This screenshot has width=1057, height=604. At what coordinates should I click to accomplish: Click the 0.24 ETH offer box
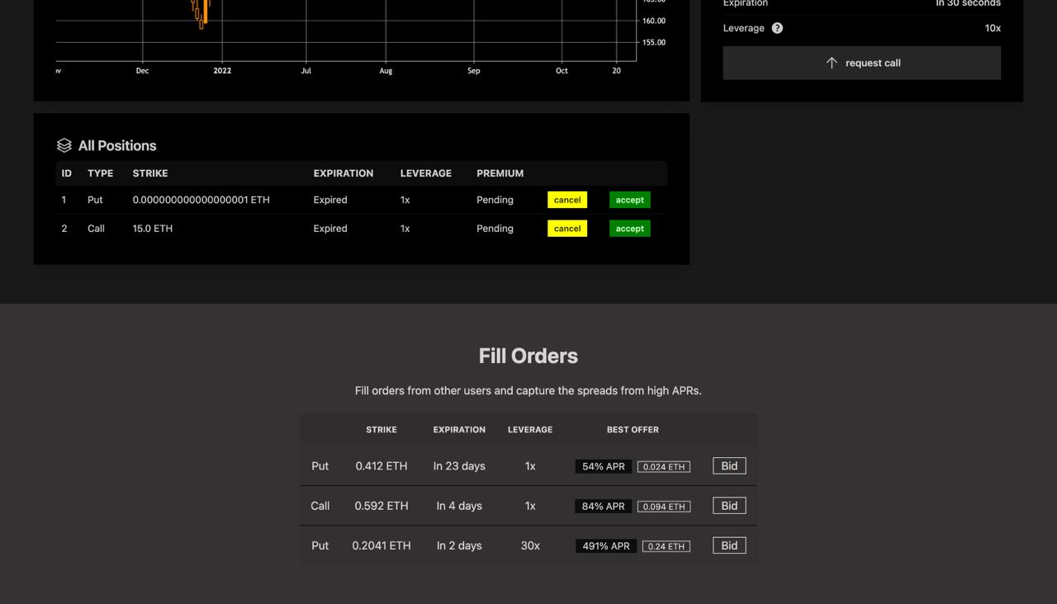pyautogui.click(x=666, y=546)
